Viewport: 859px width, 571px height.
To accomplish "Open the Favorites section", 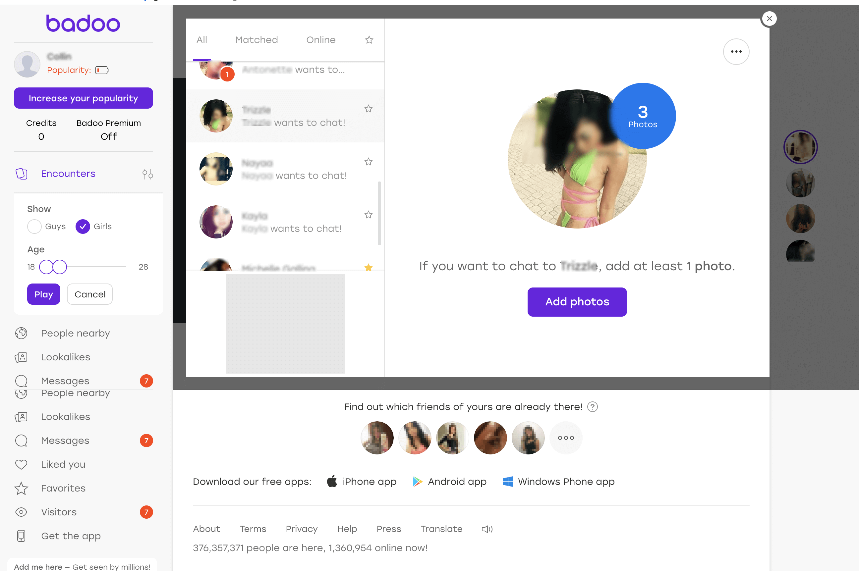I will [x=63, y=488].
